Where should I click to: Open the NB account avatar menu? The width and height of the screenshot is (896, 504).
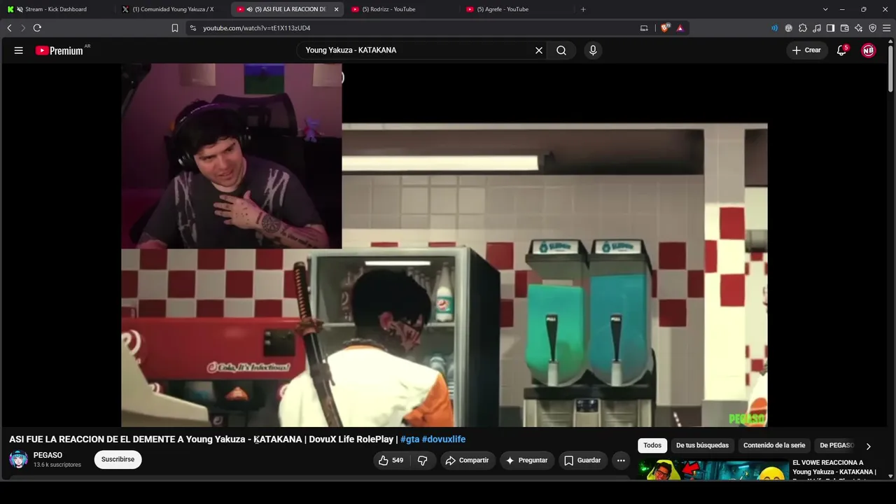pos(868,50)
